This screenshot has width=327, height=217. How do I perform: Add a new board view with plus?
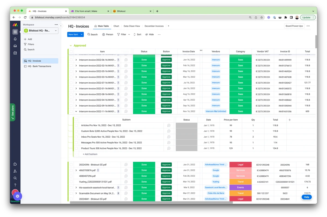pos(168,26)
